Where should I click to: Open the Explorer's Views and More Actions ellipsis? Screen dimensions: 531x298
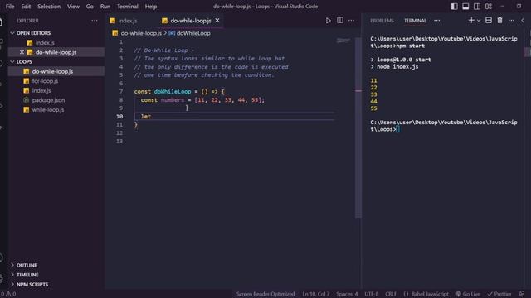(x=95, y=21)
